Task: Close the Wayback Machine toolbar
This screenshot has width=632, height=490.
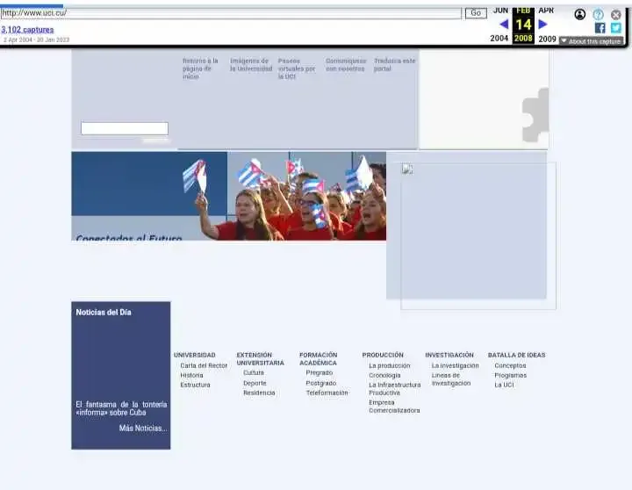Action: (x=616, y=15)
